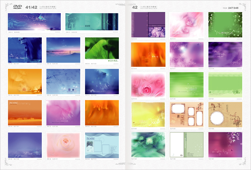Select the peach template with four frames
The image size is (251, 170).
pyautogui.click(x=187, y=115)
